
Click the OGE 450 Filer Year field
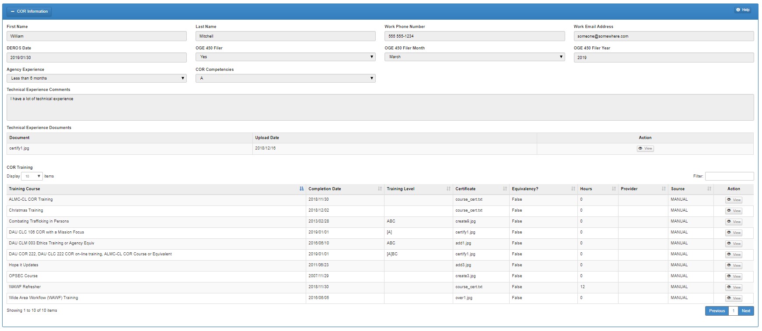click(x=664, y=57)
